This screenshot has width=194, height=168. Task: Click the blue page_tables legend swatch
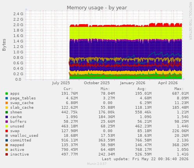[x=7, y=98]
